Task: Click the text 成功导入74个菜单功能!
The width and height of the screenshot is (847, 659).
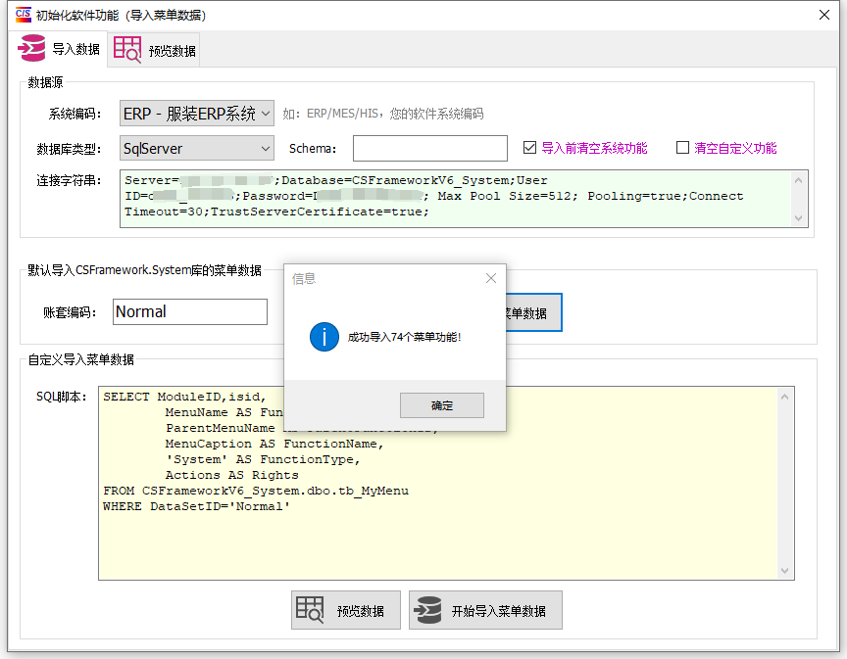Action: coord(404,337)
